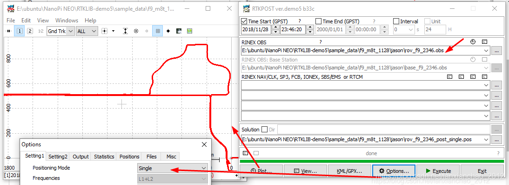Click the log view icon in status panel
This screenshot has height=185, width=509.
point(245,153)
